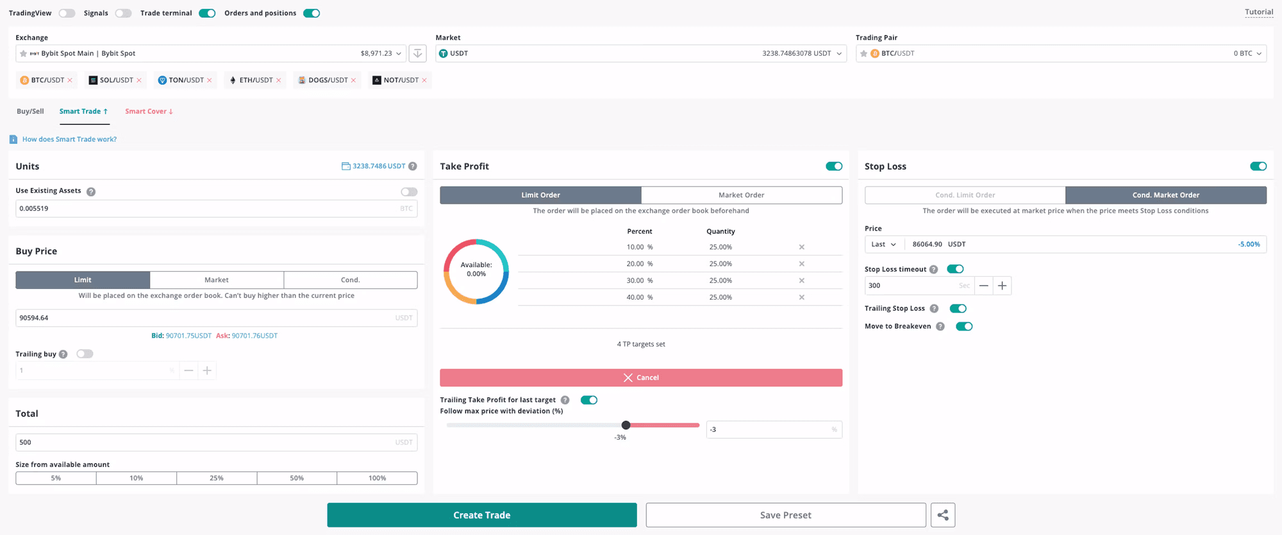The width and height of the screenshot is (1282, 535).
Task: Expand the Last price type dropdown
Action: [x=884, y=244]
